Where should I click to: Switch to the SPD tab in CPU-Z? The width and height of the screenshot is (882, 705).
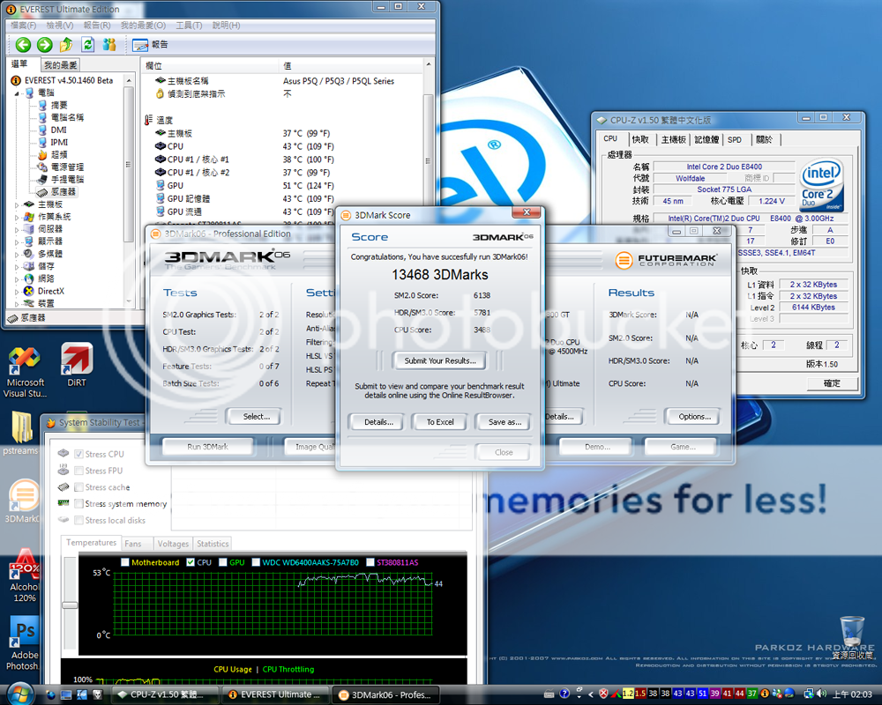735,139
